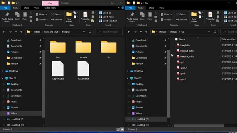Select the lib folder

pyautogui.click(x=109, y=49)
